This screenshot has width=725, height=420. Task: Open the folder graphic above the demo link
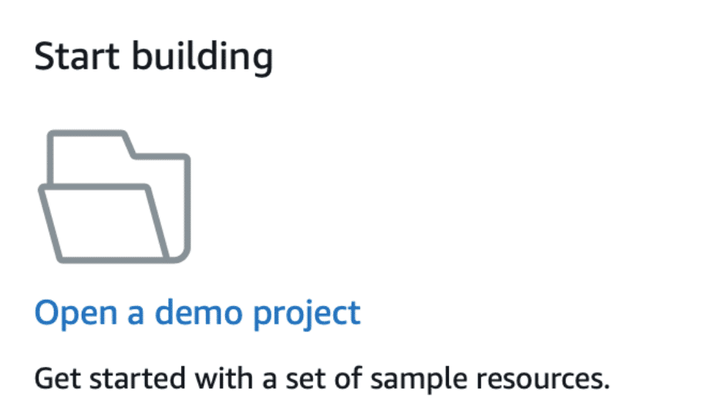click(114, 197)
